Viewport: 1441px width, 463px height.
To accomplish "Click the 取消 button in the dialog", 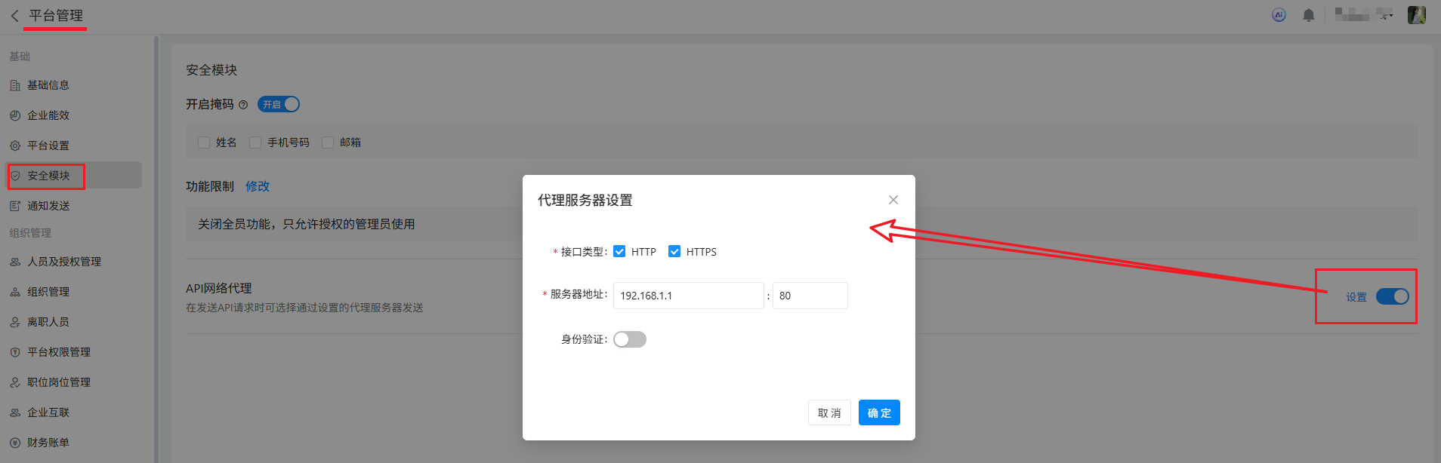I will (829, 412).
